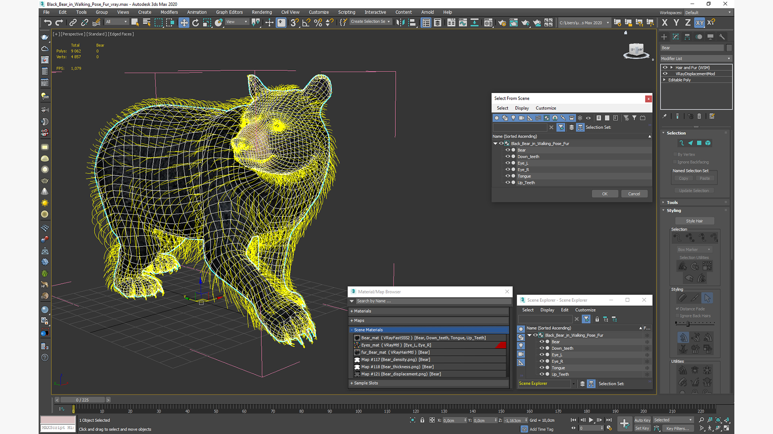Constrain to XY plane button
Image resolution: width=773 pixels, height=434 pixels.
click(700, 23)
